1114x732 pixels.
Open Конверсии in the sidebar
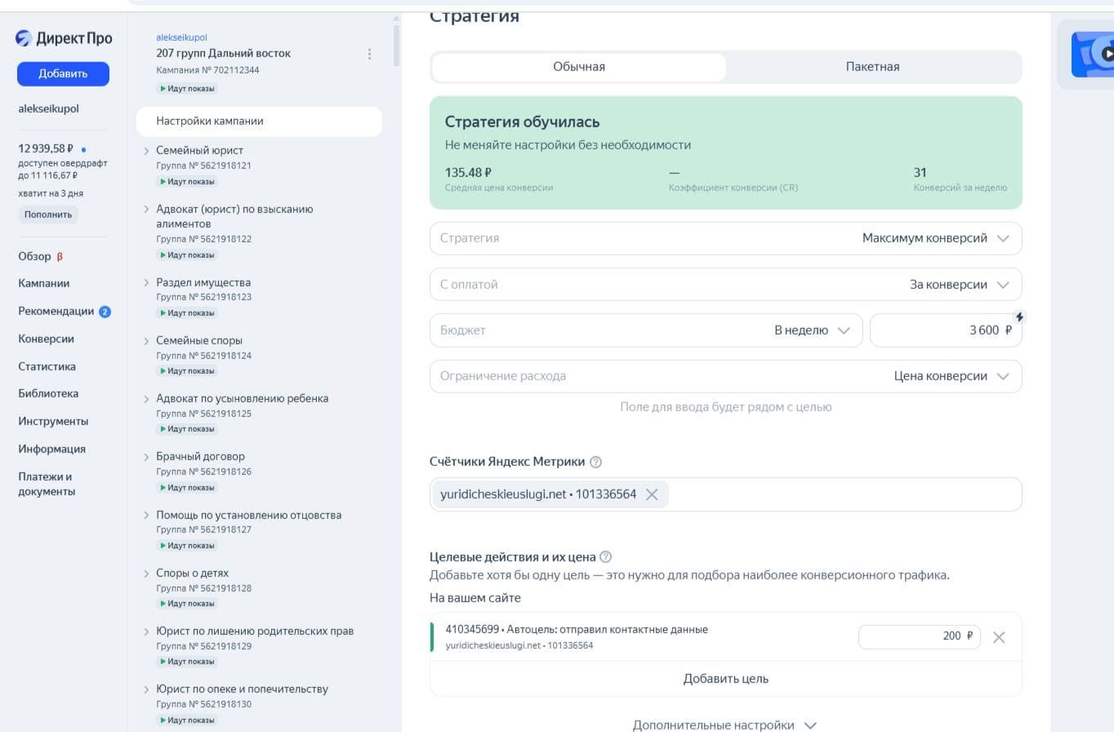click(x=46, y=339)
